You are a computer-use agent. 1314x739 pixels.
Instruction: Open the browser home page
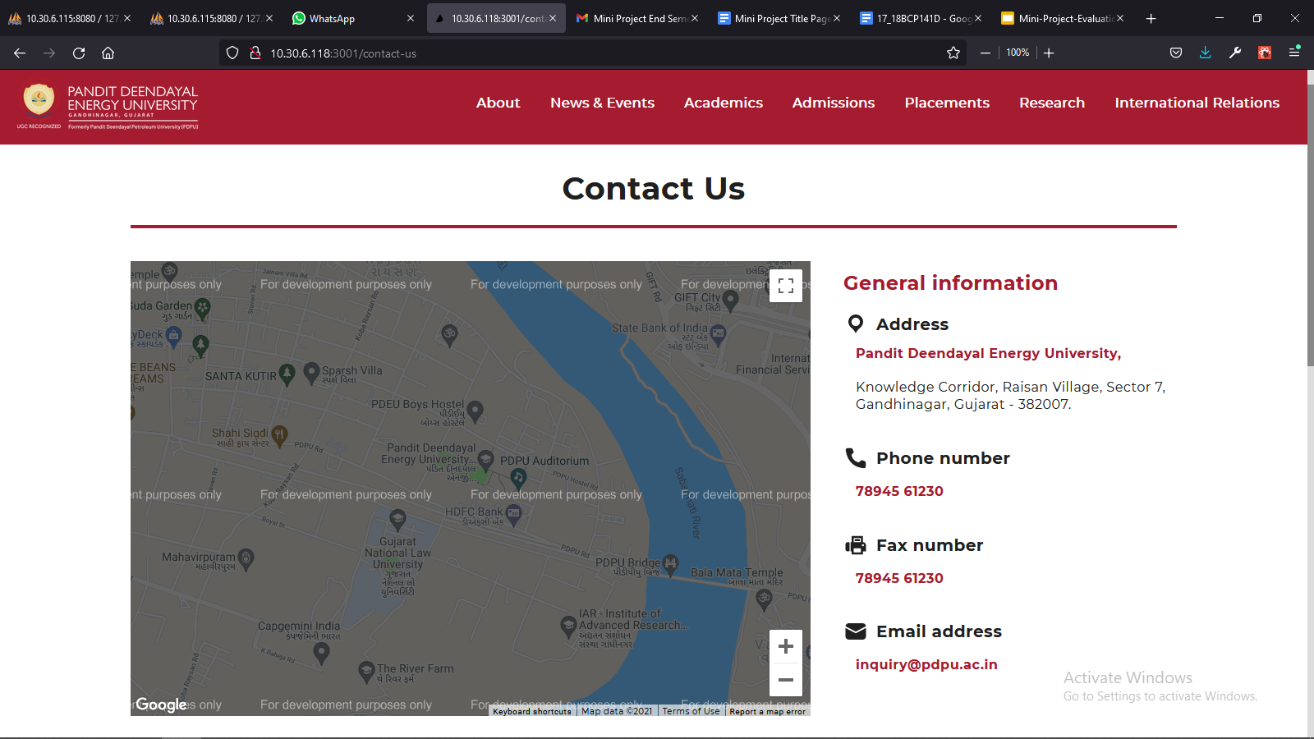coord(108,53)
